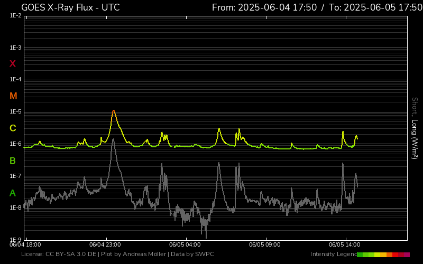The image size is (423, 264).
Task: Select the yellow C flare class label
Action: tap(13, 128)
